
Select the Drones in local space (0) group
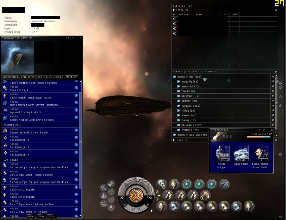(x=192, y=135)
